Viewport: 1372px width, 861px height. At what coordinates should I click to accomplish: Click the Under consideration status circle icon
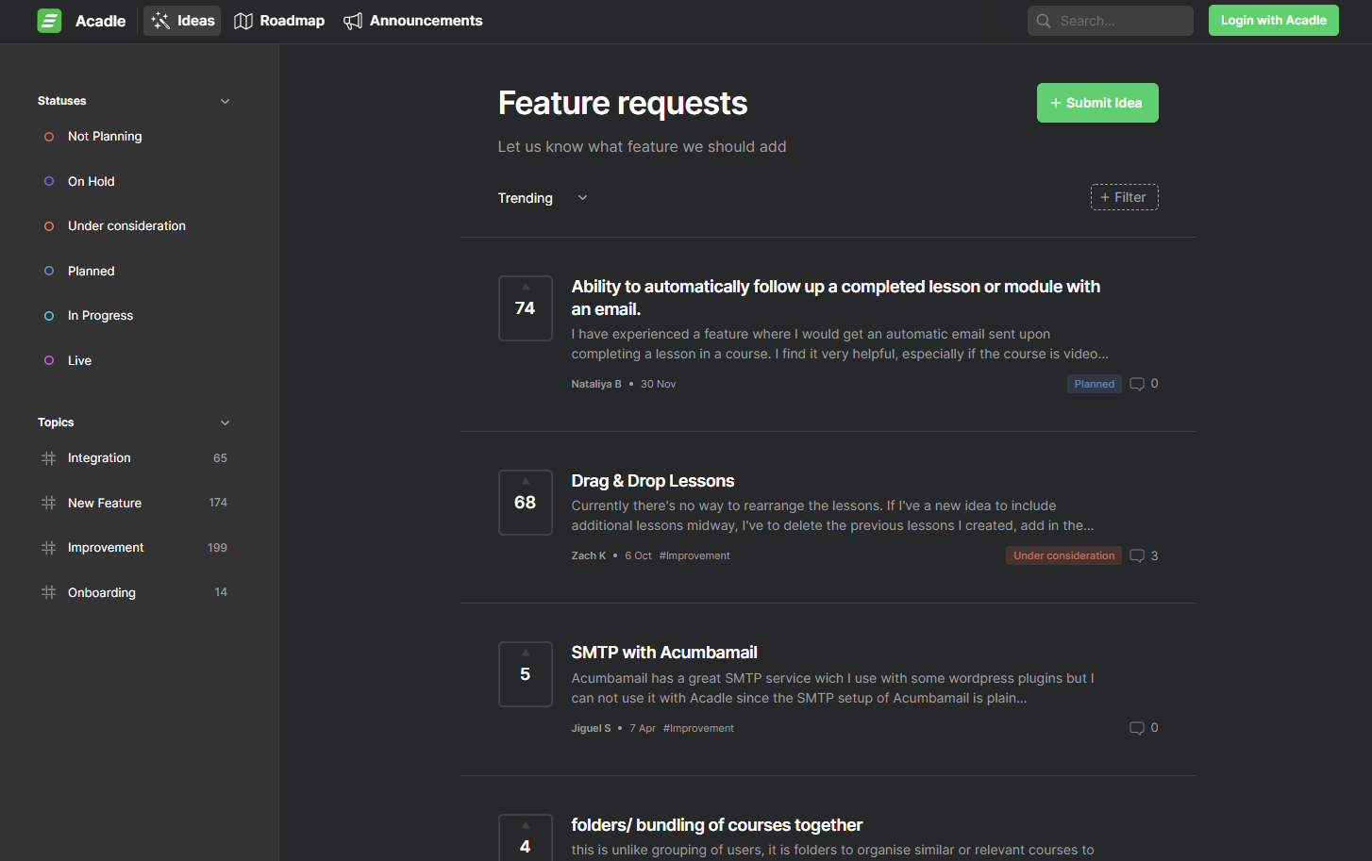(x=49, y=226)
